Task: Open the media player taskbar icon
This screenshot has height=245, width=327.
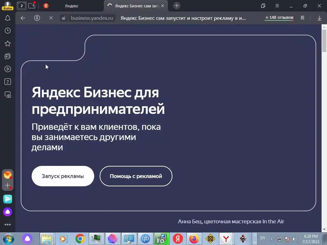Action: [x=63, y=239]
